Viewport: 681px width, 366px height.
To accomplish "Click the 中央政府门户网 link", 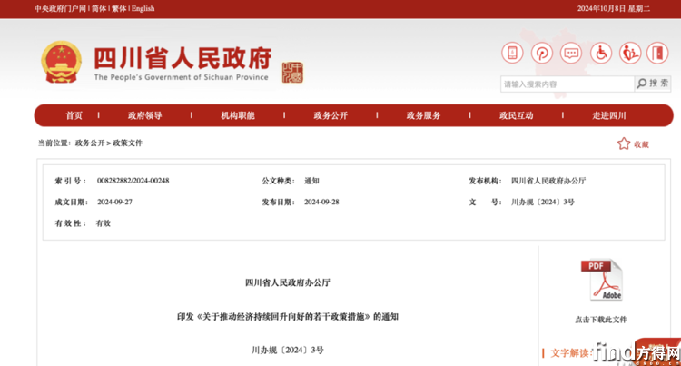I will point(60,8).
